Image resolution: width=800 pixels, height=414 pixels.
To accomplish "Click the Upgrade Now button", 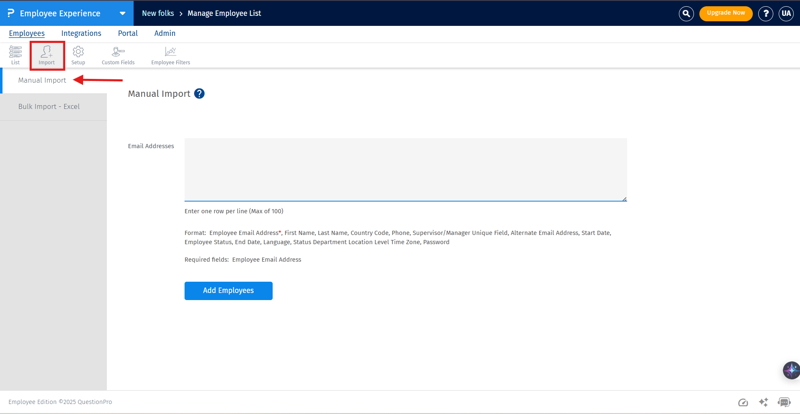I will point(726,13).
